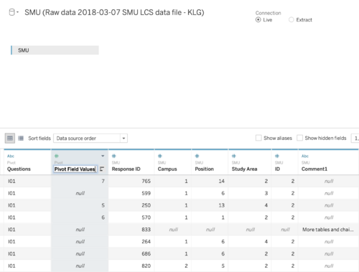Select the Comment1 column header
359x272 pixels.
328,162
